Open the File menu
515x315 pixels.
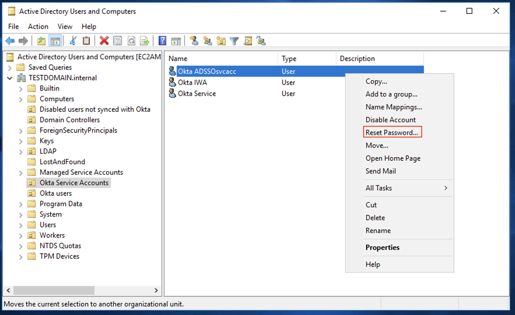coord(13,27)
